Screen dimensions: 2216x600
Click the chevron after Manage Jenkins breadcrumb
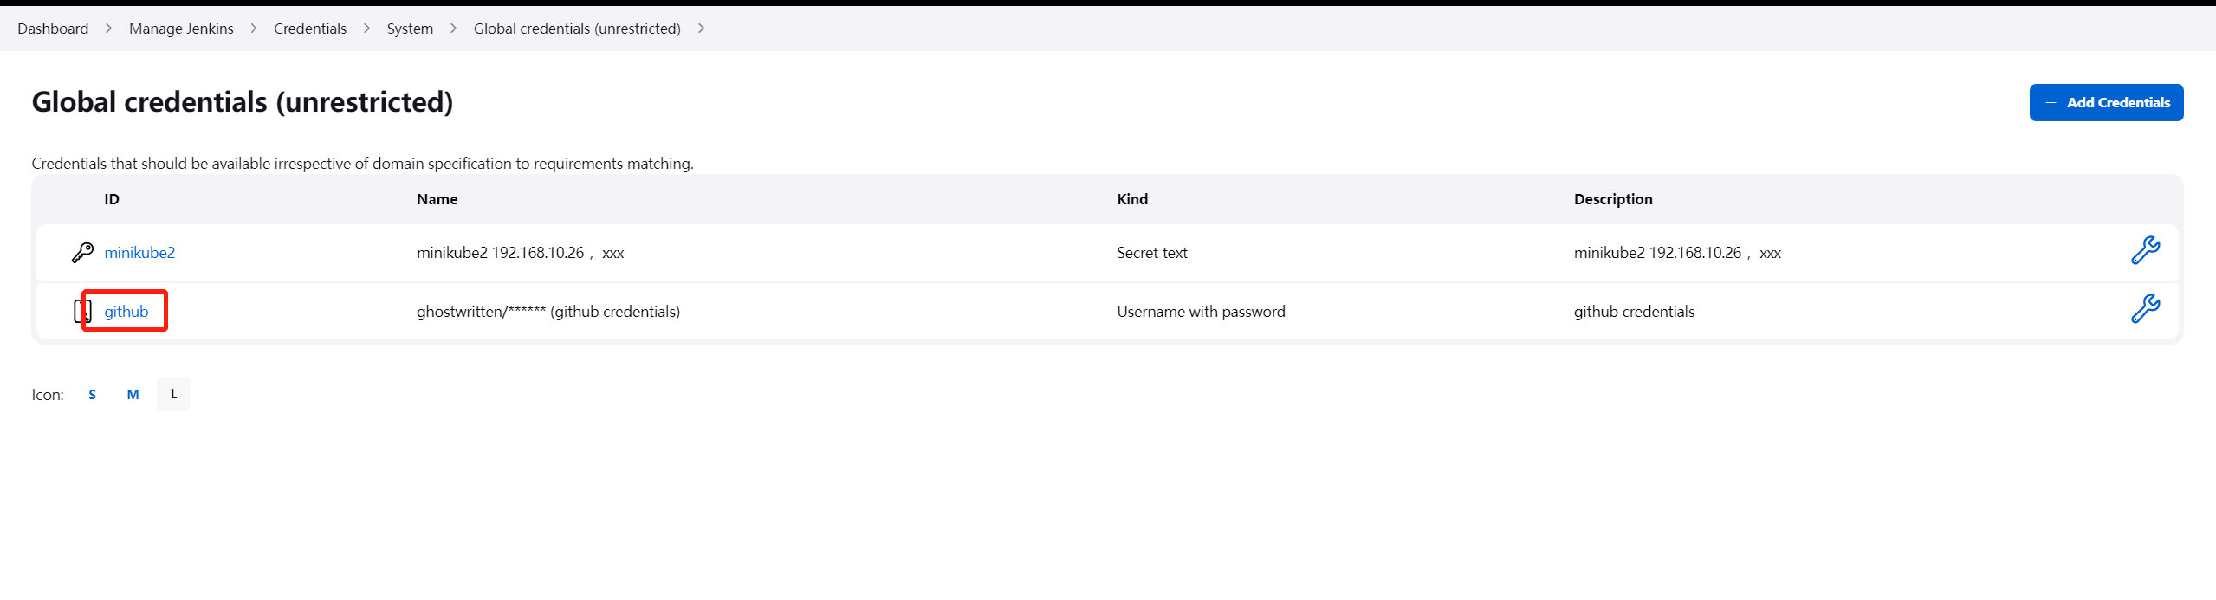pos(253,28)
